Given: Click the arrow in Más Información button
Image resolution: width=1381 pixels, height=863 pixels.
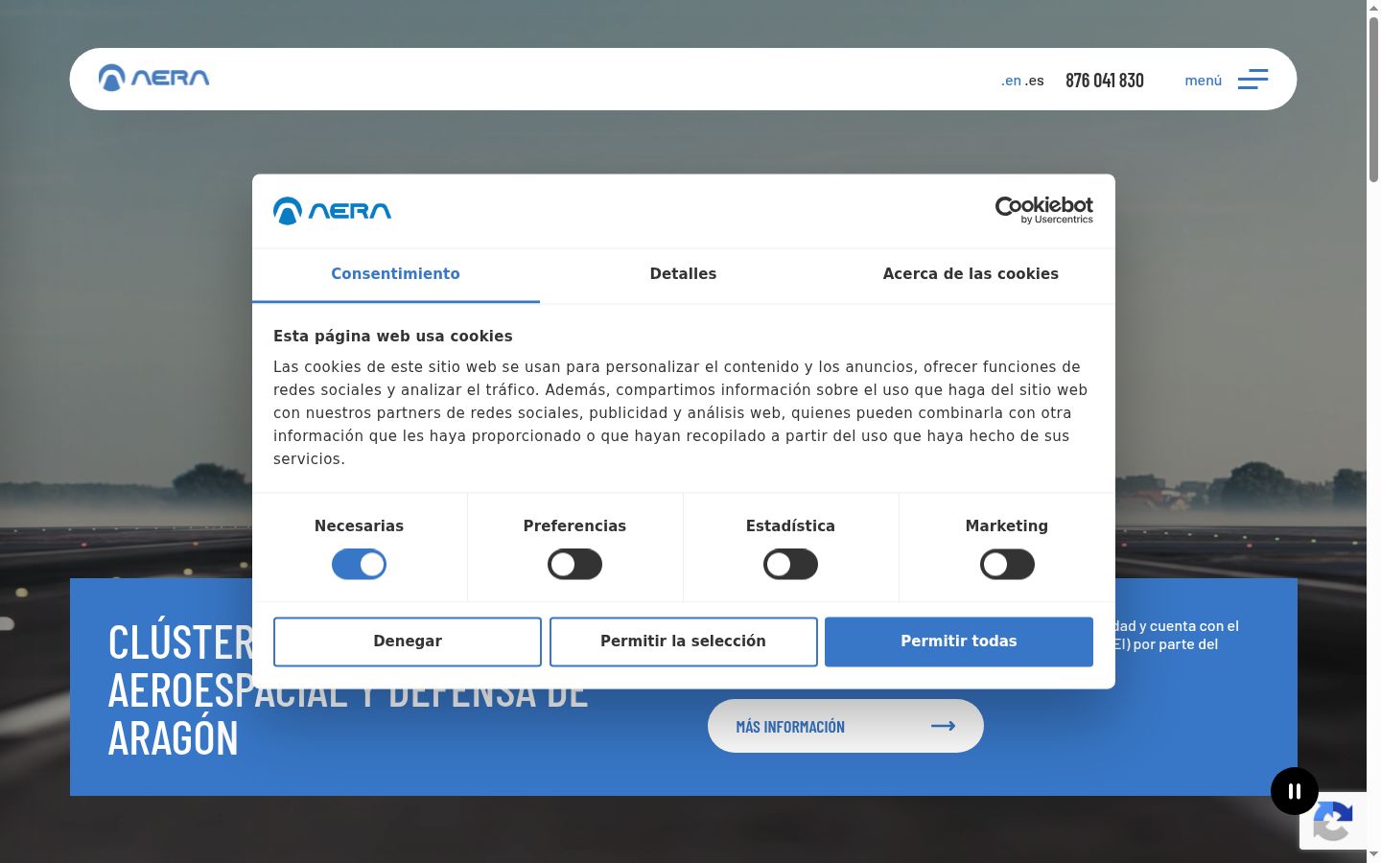Looking at the screenshot, I should pyautogui.click(x=943, y=726).
